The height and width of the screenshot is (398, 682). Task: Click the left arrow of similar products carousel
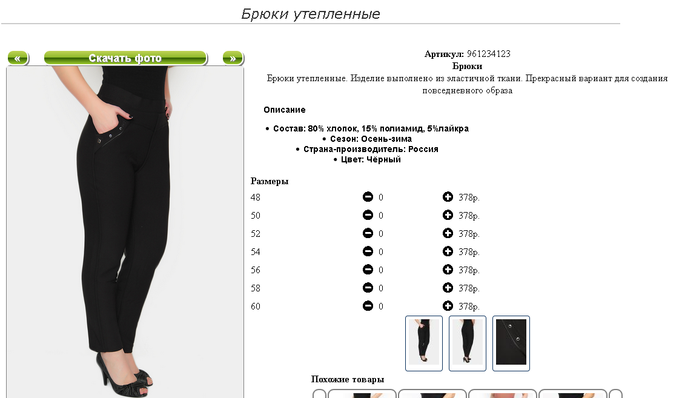tap(319, 394)
